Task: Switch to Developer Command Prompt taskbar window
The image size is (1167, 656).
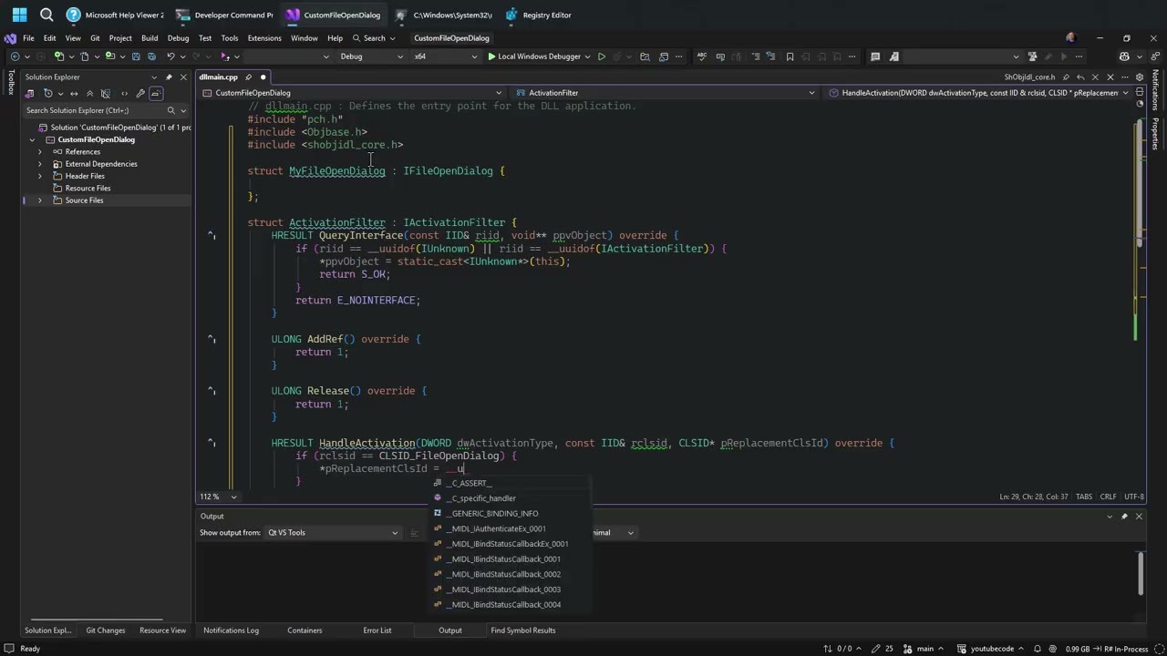Action: coord(224,15)
